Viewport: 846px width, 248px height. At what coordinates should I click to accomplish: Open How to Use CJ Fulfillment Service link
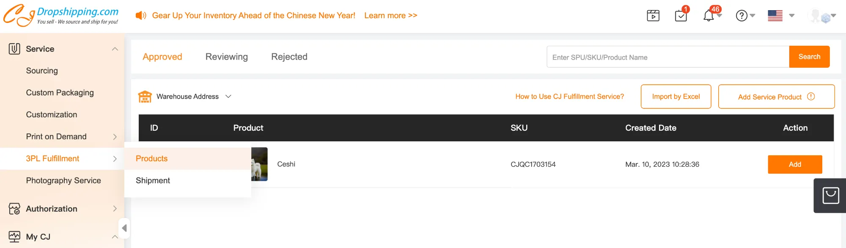569,96
